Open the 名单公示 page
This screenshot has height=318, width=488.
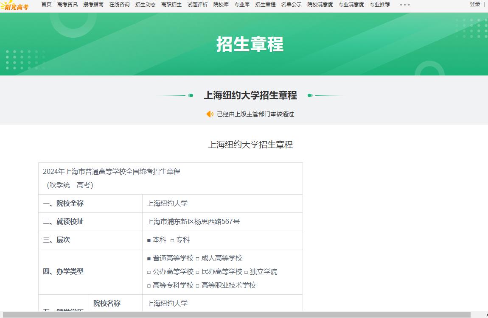[x=292, y=5]
